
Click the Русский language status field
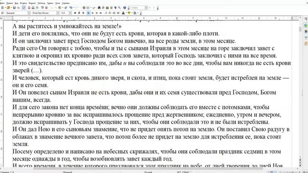coord(148,172)
